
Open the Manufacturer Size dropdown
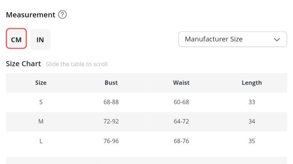pyautogui.click(x=232, y=39)
